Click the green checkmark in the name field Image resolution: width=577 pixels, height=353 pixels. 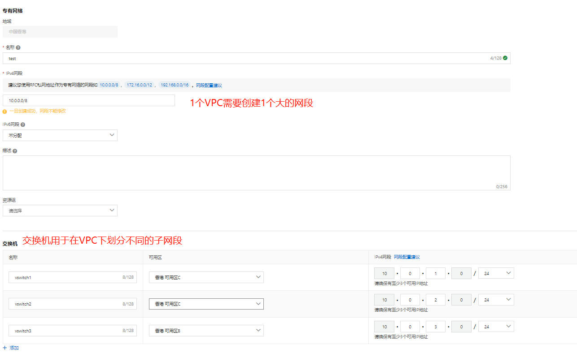[x=505, y=58]
